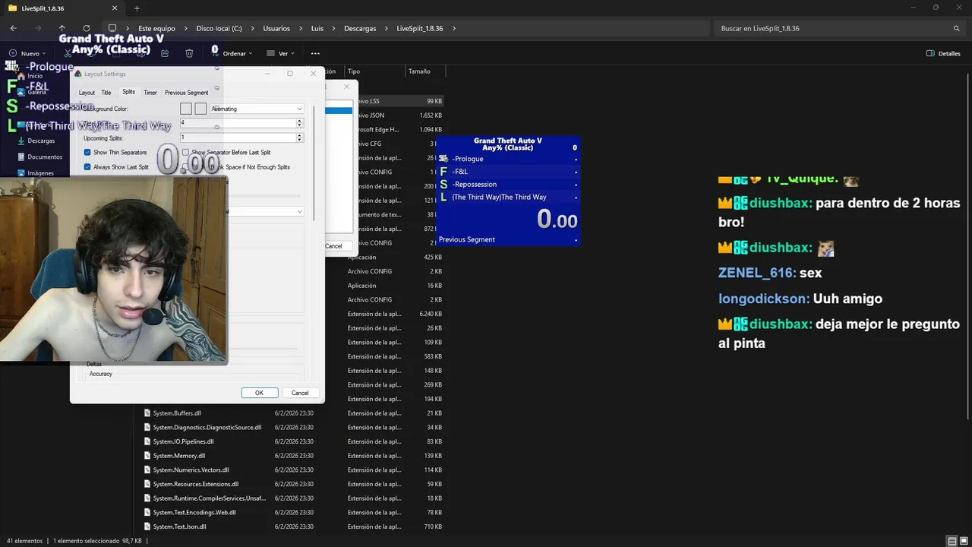Open Imágenes in the sidebar
Viewport: 972px width, 547px height.
pyautogui.click(x=40, y=172)
